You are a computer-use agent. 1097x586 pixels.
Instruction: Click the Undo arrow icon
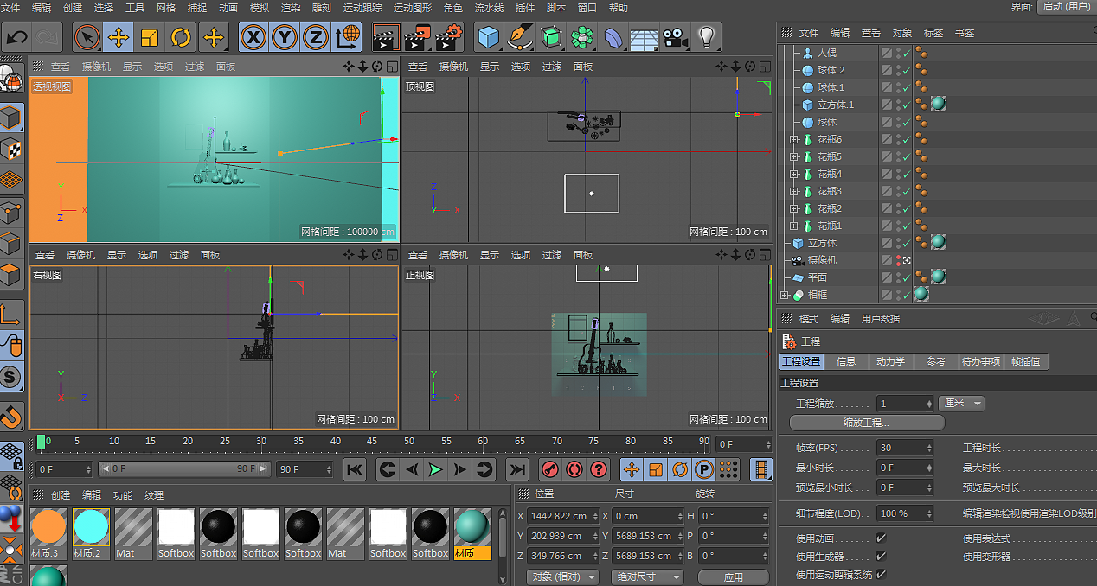(x=16, y=37)
